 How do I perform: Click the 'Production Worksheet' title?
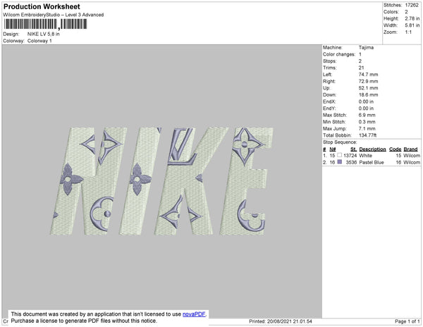(42, 6)
